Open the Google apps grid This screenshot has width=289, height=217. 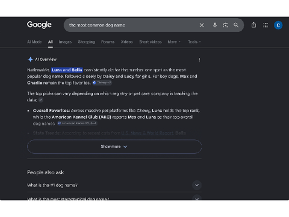coord(266,25)
